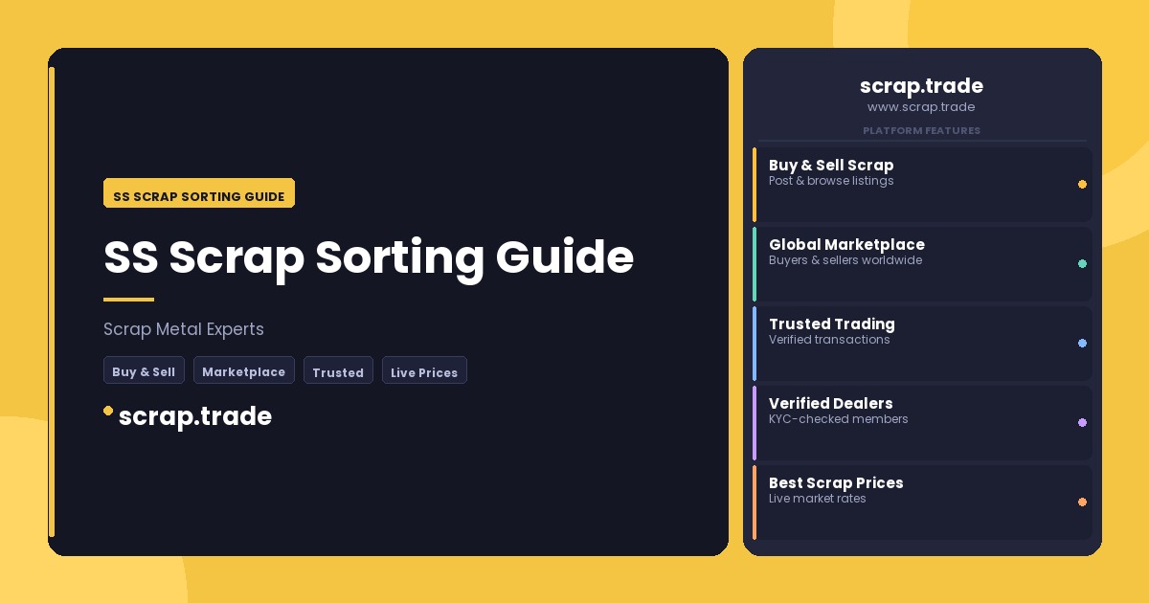1149x603 pixels.
Task: Open the Global Marketplace card
Action: point(922,263)
